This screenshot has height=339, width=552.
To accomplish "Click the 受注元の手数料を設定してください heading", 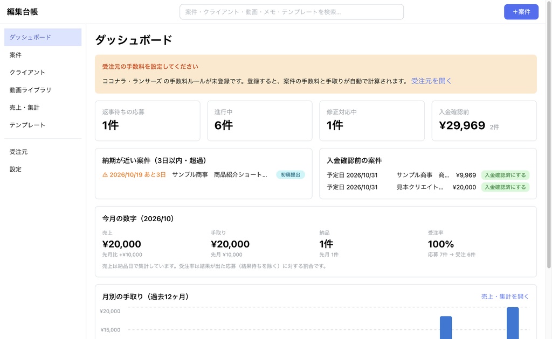I will point(150,66).
